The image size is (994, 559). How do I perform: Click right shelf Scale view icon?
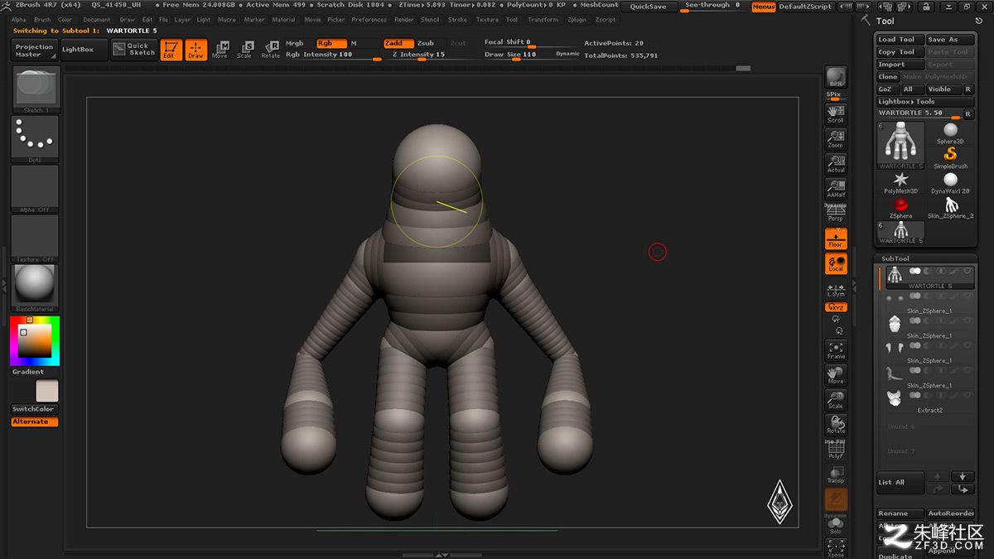pyautogui.click(x=836, y=400)
